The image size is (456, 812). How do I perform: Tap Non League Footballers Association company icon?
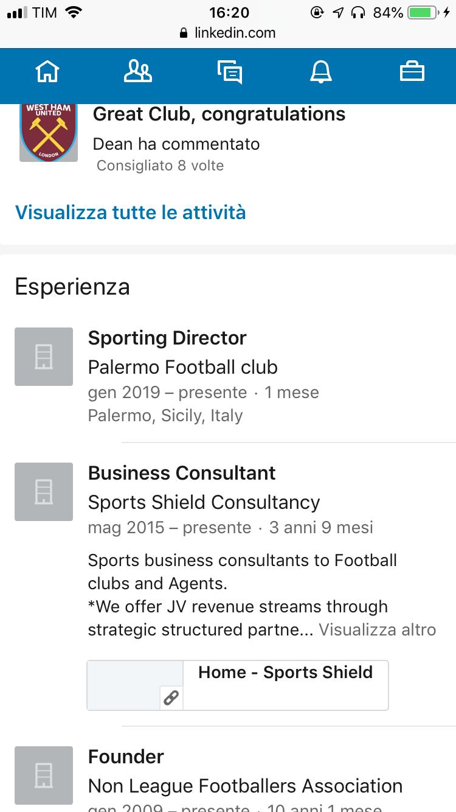44,775
